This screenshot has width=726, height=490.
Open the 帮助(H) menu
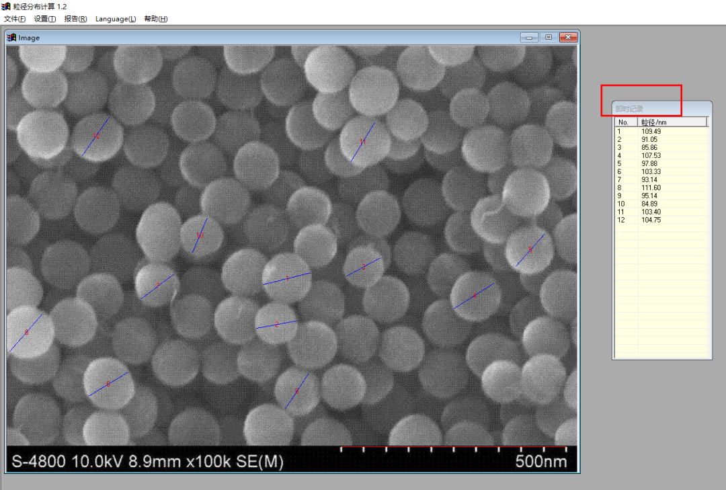[155, 19]
